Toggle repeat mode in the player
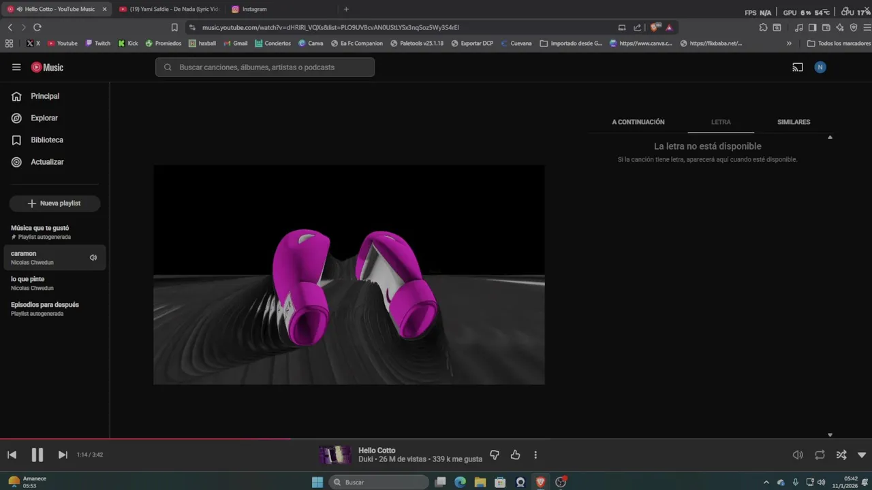Screen dimensions: 872x490 click(x=820, y=455)
